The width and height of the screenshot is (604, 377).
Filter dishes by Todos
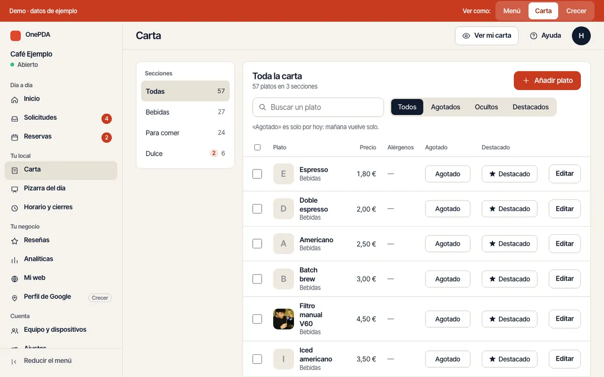tap(407, 107)
